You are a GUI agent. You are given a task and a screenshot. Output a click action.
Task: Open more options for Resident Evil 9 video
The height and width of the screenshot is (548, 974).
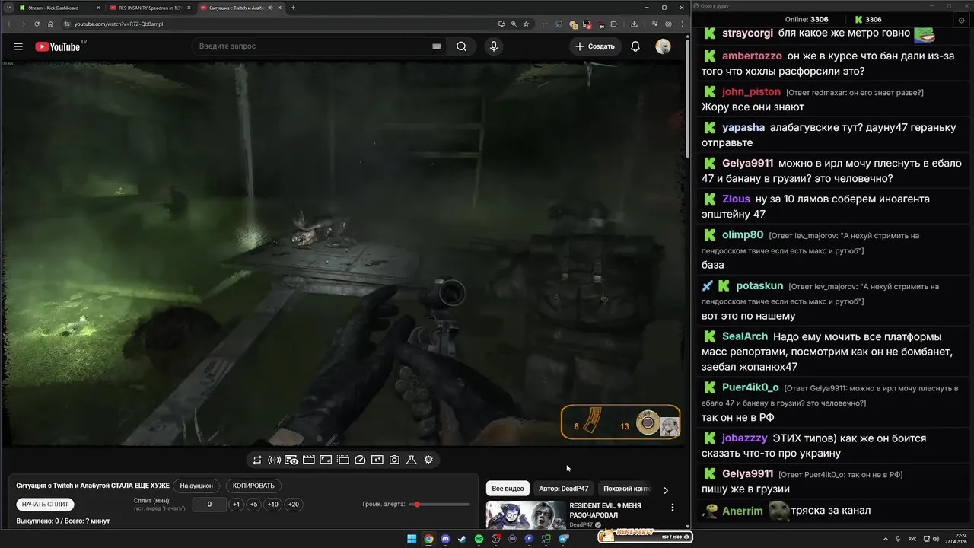[x=672, y=508]
